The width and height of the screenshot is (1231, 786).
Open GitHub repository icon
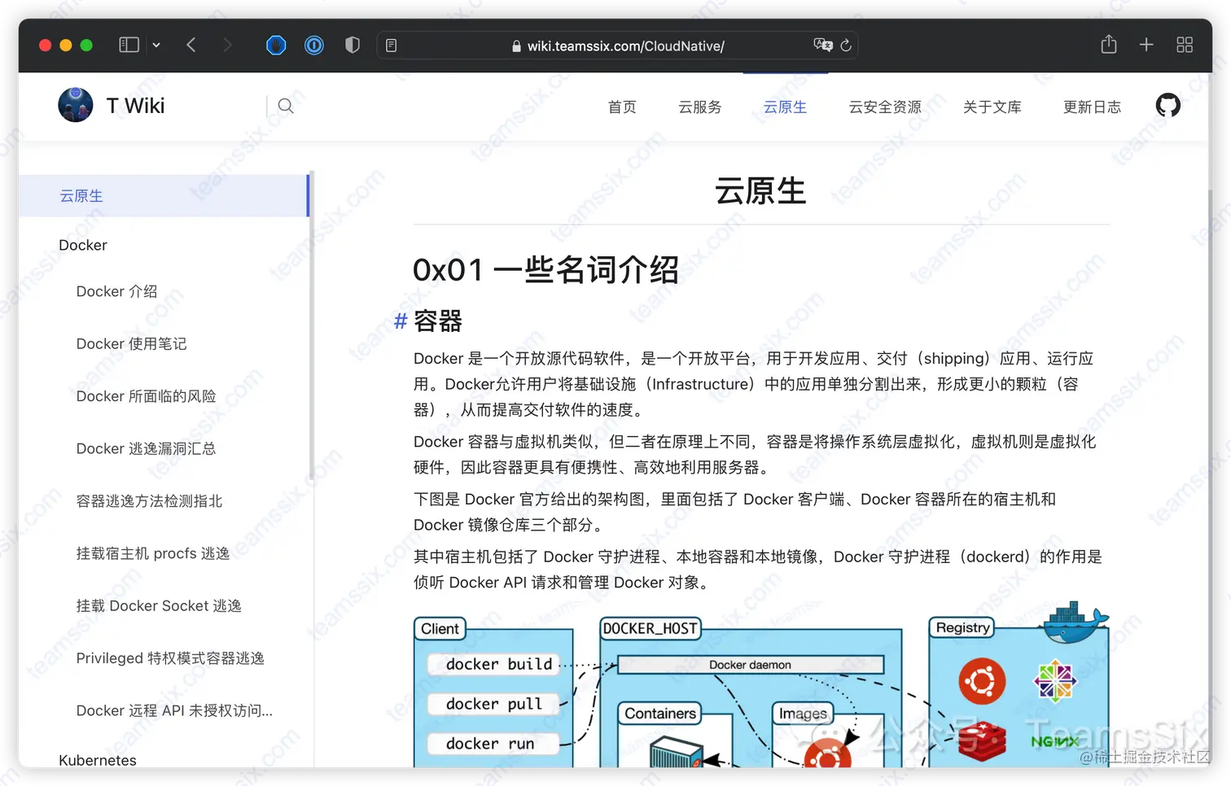point(1168,105)
